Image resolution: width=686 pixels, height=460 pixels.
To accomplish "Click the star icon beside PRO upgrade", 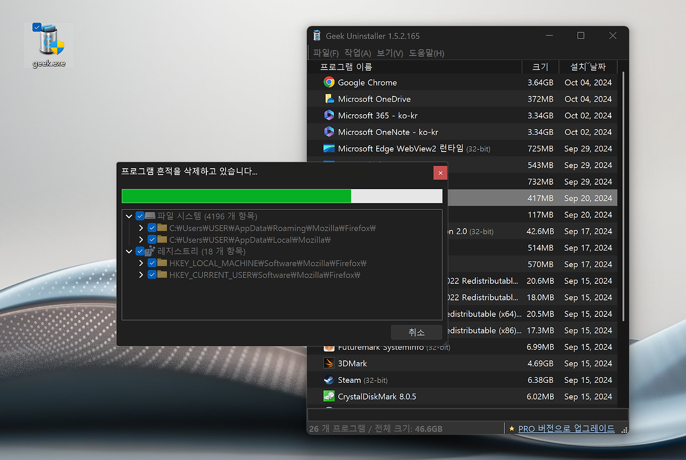I will click(512, 429).
